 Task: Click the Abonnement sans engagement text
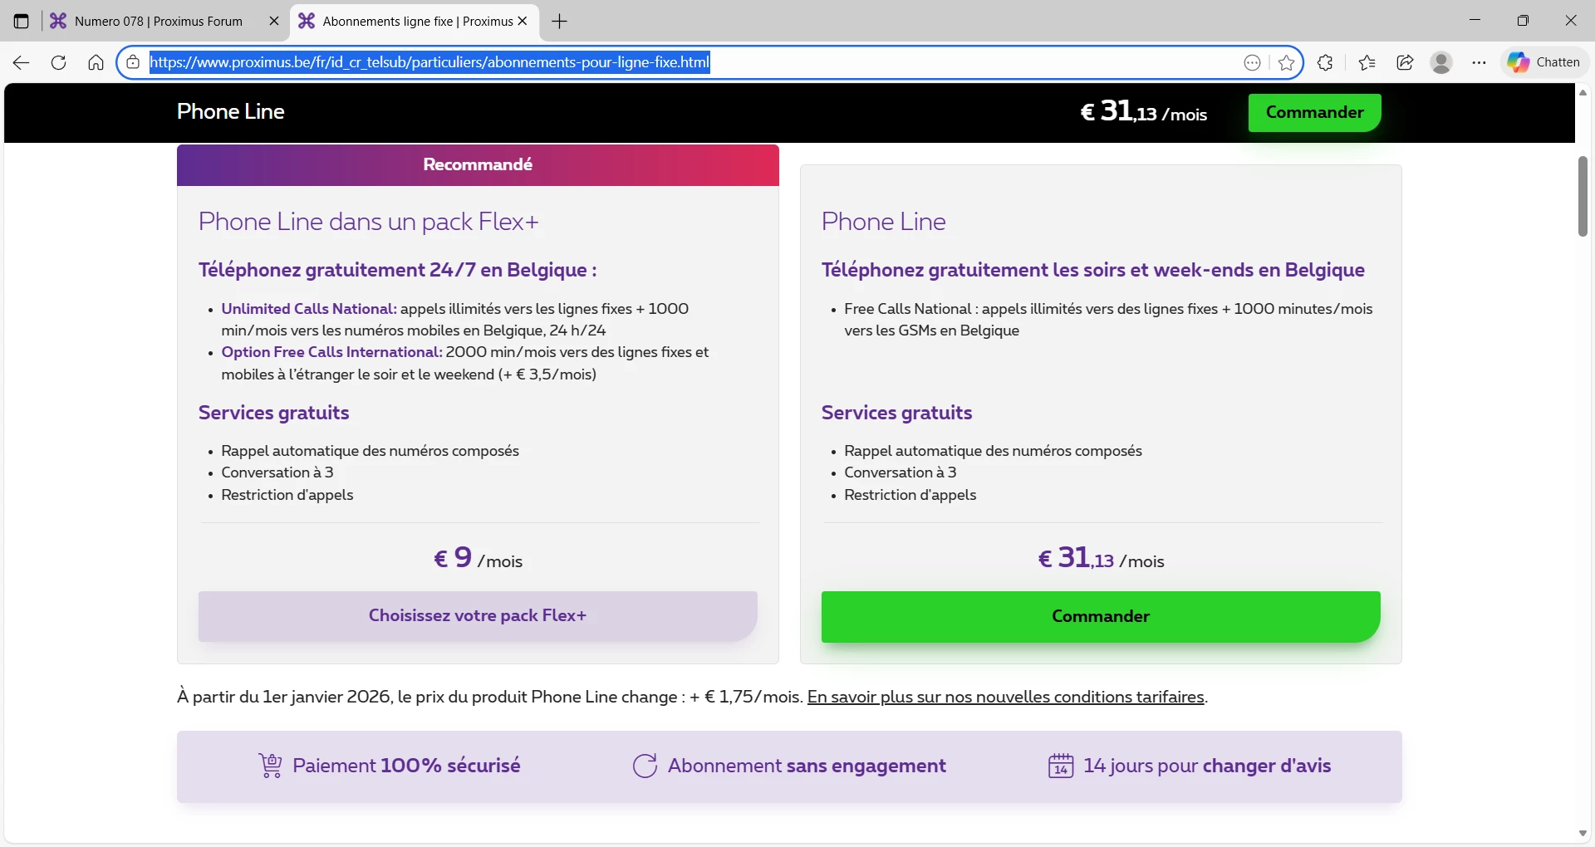[x=807, y=766]
